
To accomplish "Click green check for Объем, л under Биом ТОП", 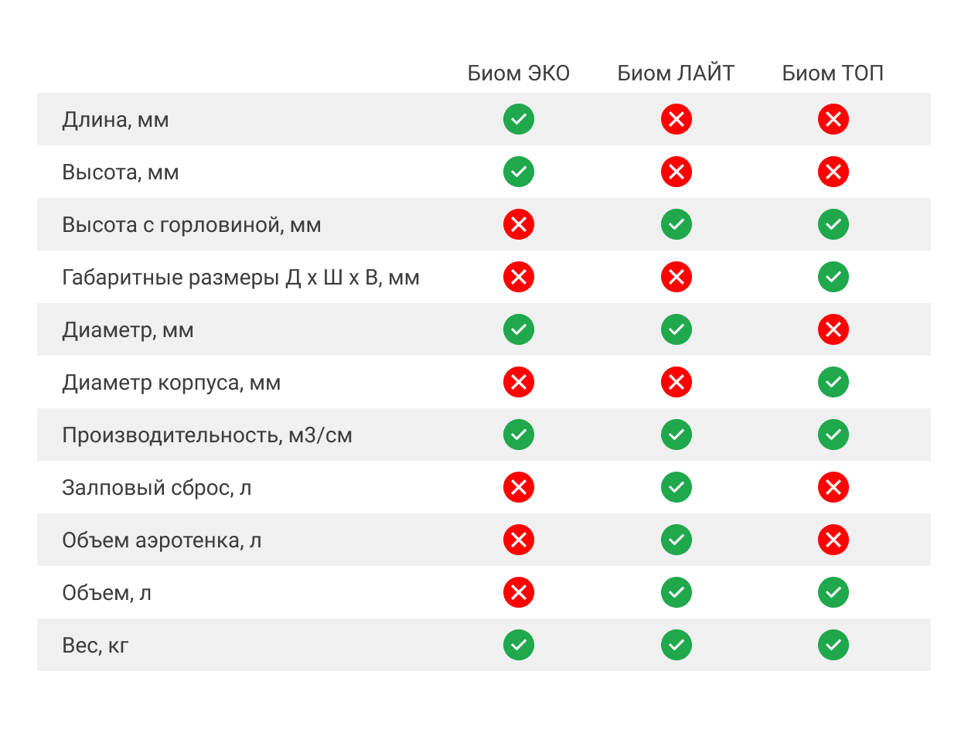I will point(833,592).
